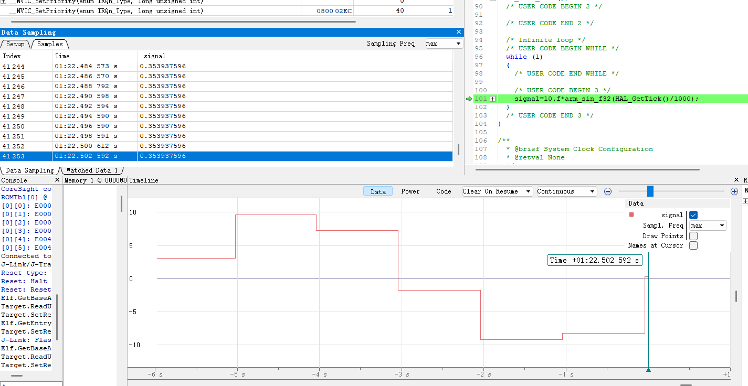
Task: Sort by the Time column header
Action: (94, 56)
